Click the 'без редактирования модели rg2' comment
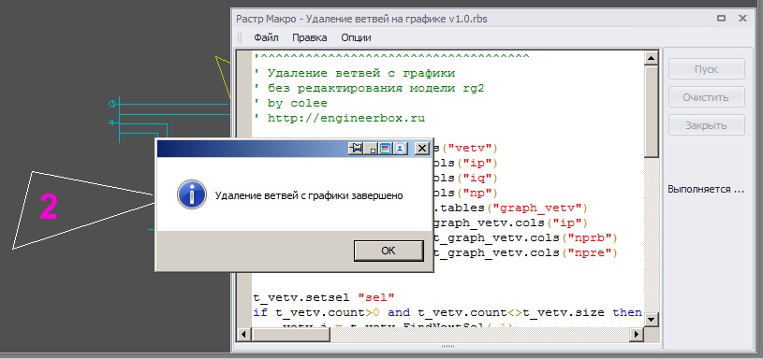The image size is (763, 359). (x=370, y=89)
